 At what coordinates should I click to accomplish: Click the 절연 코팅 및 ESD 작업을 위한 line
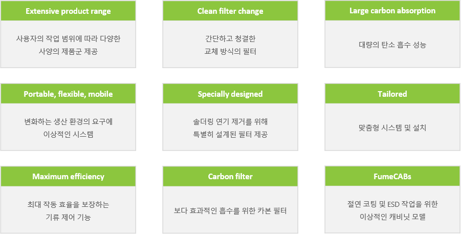pos(392,204)
